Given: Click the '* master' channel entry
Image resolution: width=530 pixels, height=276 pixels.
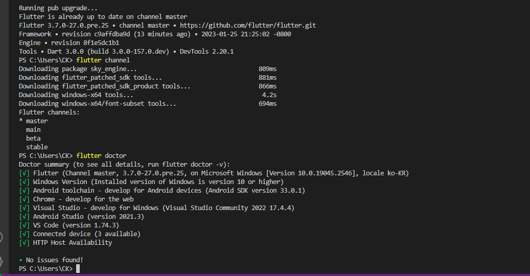Looking at the screenshot, I should [x=33, y=121].
